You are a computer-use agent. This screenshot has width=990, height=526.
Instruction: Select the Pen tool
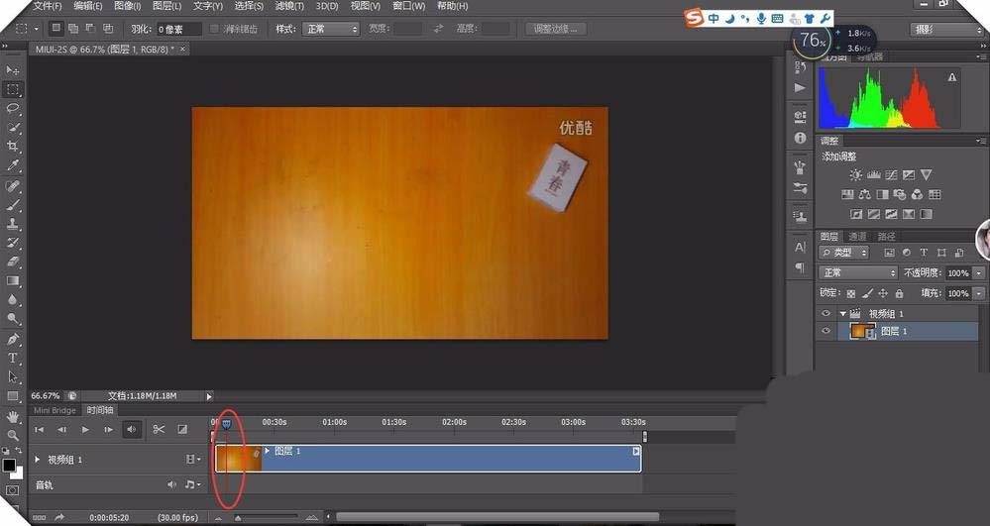13,339
